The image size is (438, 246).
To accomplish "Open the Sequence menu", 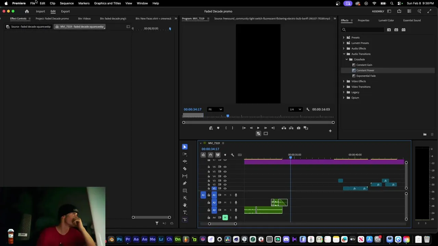I will coord(67,3).
